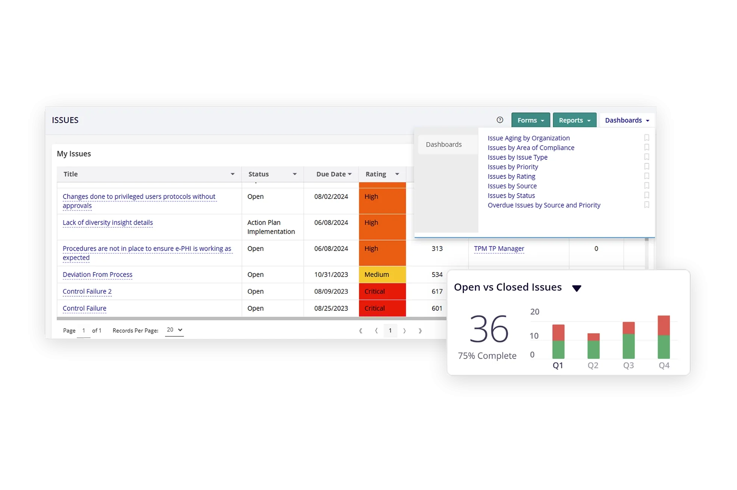
Task: Open Issues by Area of Compliance dashboard
Action: pos(531,147)
